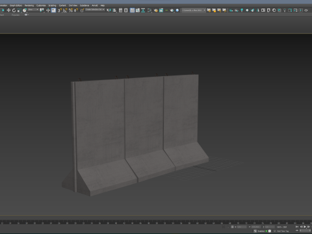Toggle Spinner Snap
This screenshot has height=234, width=312.
[x=76, y=10]
